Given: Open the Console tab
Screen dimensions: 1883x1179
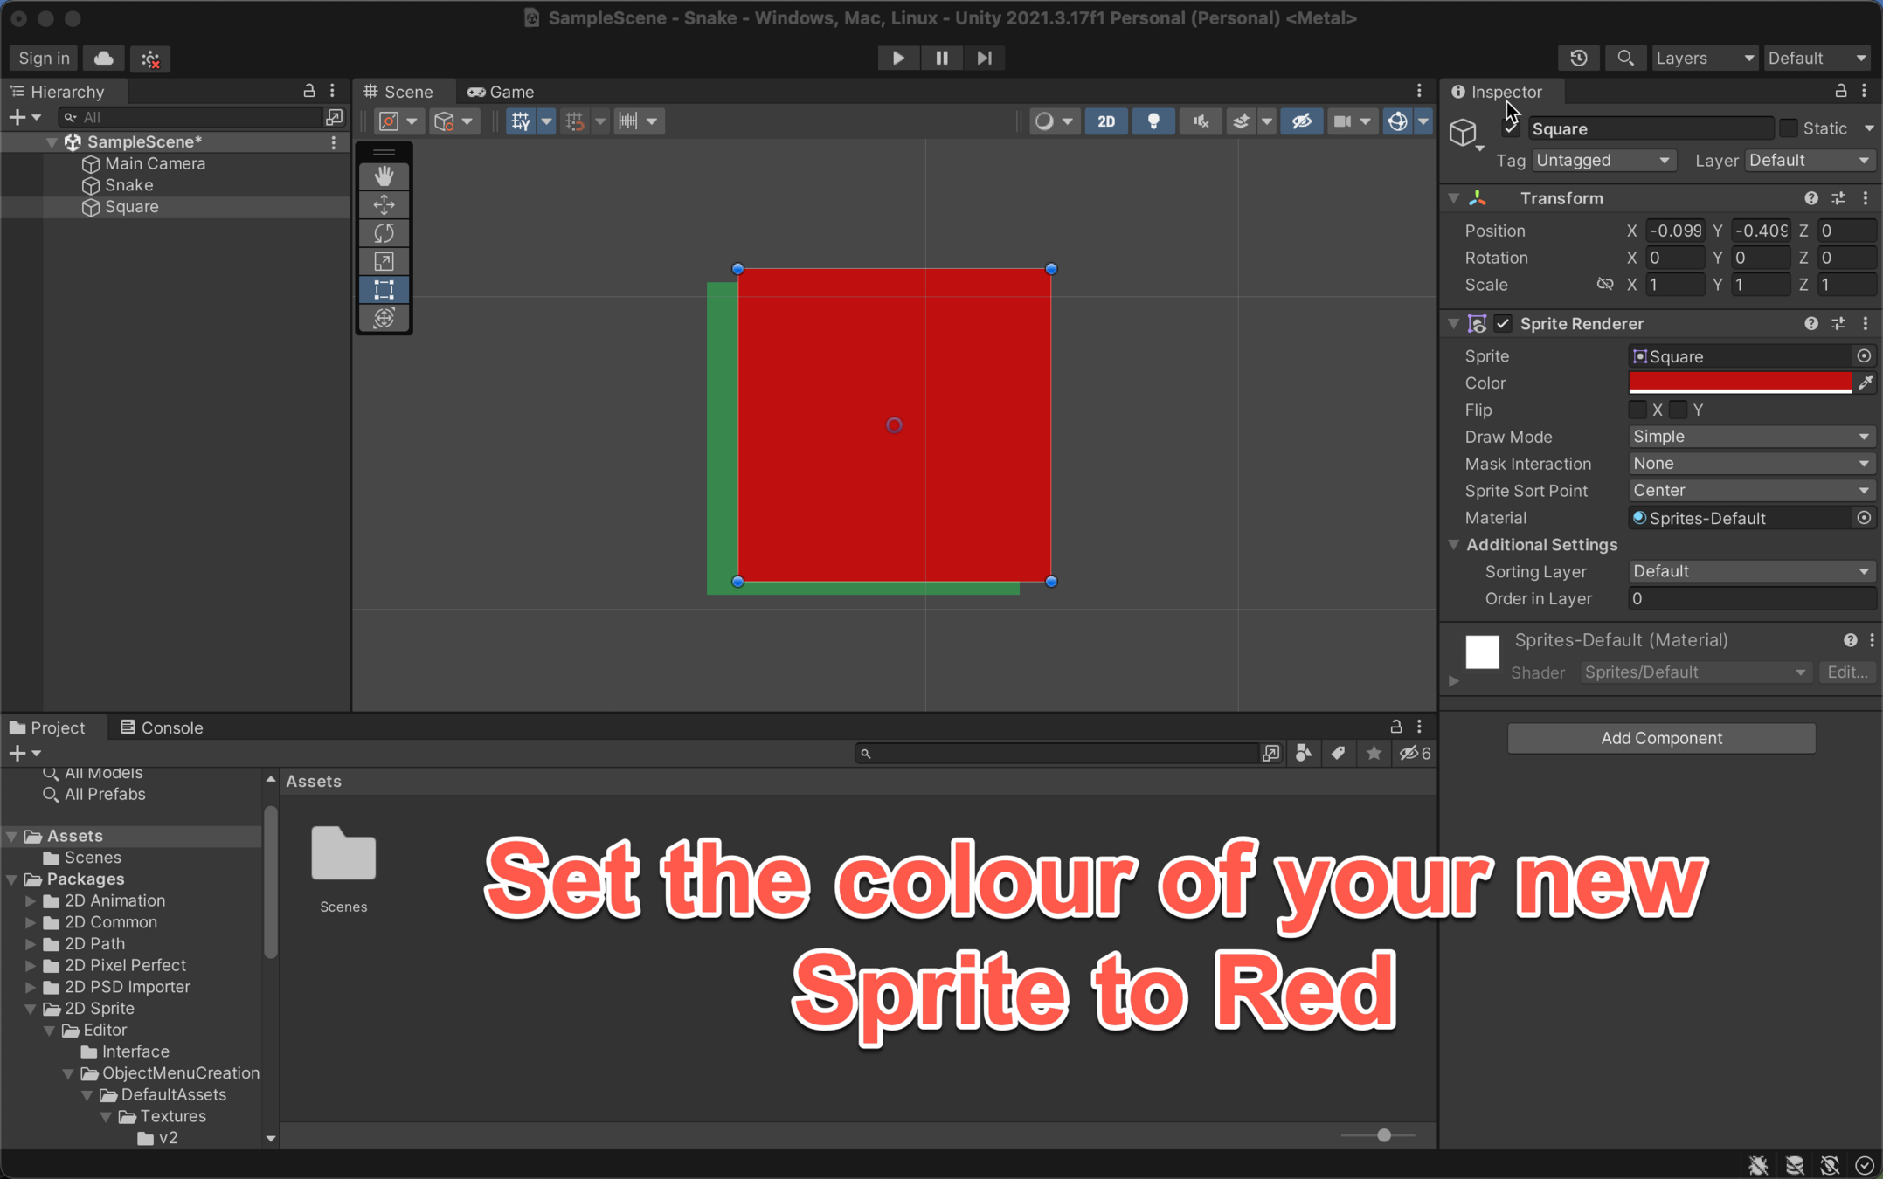Looking at the screenshot, I should [x=163, y=727].
